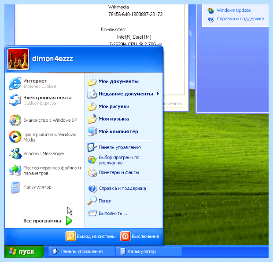Image resolution: width=273 pixels, height=262 pixels.
Task: Click the Windows Messenger icon
Action: [15, 153]
